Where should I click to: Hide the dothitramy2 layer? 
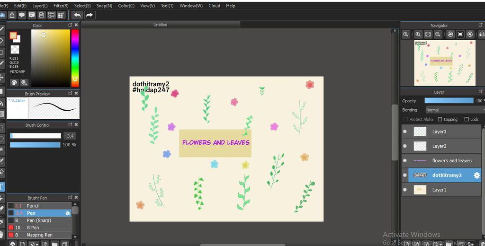[x=405, y=175]
